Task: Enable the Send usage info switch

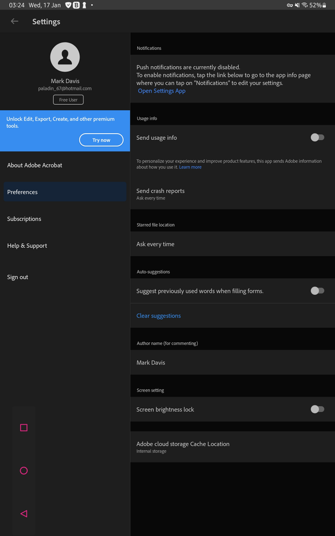Action: [x=317, y=137]
